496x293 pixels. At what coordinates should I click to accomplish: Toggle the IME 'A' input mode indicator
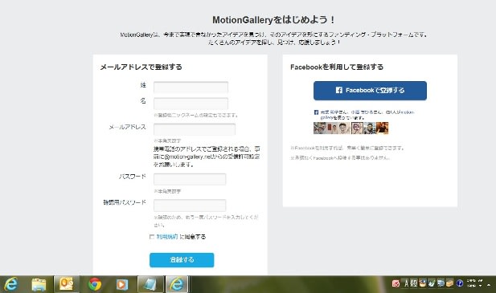[407, 283]
